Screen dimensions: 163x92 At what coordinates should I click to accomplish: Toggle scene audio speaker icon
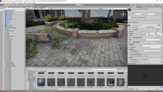[x=43, y=9]
